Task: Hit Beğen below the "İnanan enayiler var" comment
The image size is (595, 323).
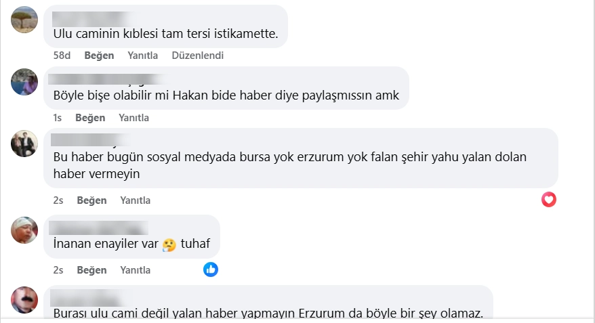Action: [91, 270]
